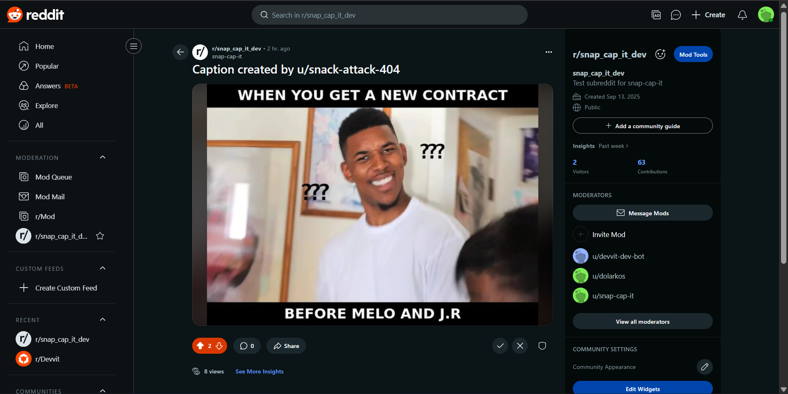The height and width of the screenshot is (394, 788).
Task: Go back using the arrow button
Action: (180, 52)
